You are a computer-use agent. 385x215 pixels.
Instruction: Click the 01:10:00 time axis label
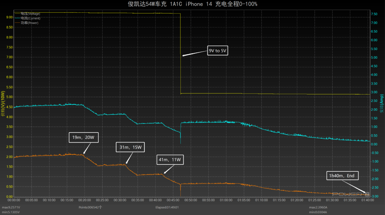click(x=262, y=200)
